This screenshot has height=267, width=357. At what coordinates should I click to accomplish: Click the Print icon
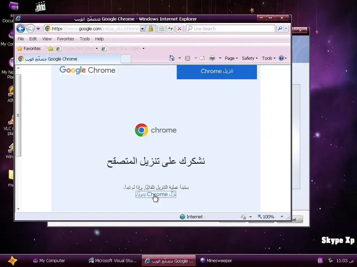coord(212,58)
